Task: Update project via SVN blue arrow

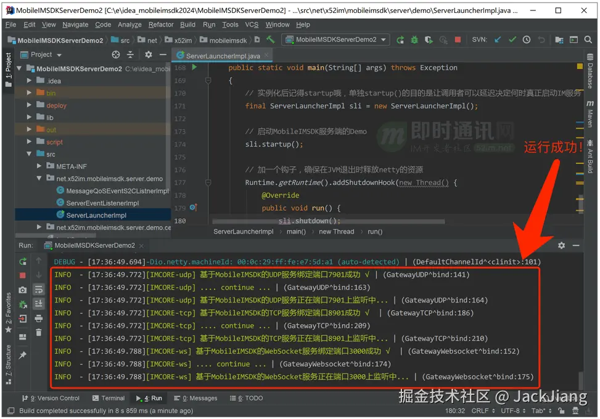Action: 498,40
